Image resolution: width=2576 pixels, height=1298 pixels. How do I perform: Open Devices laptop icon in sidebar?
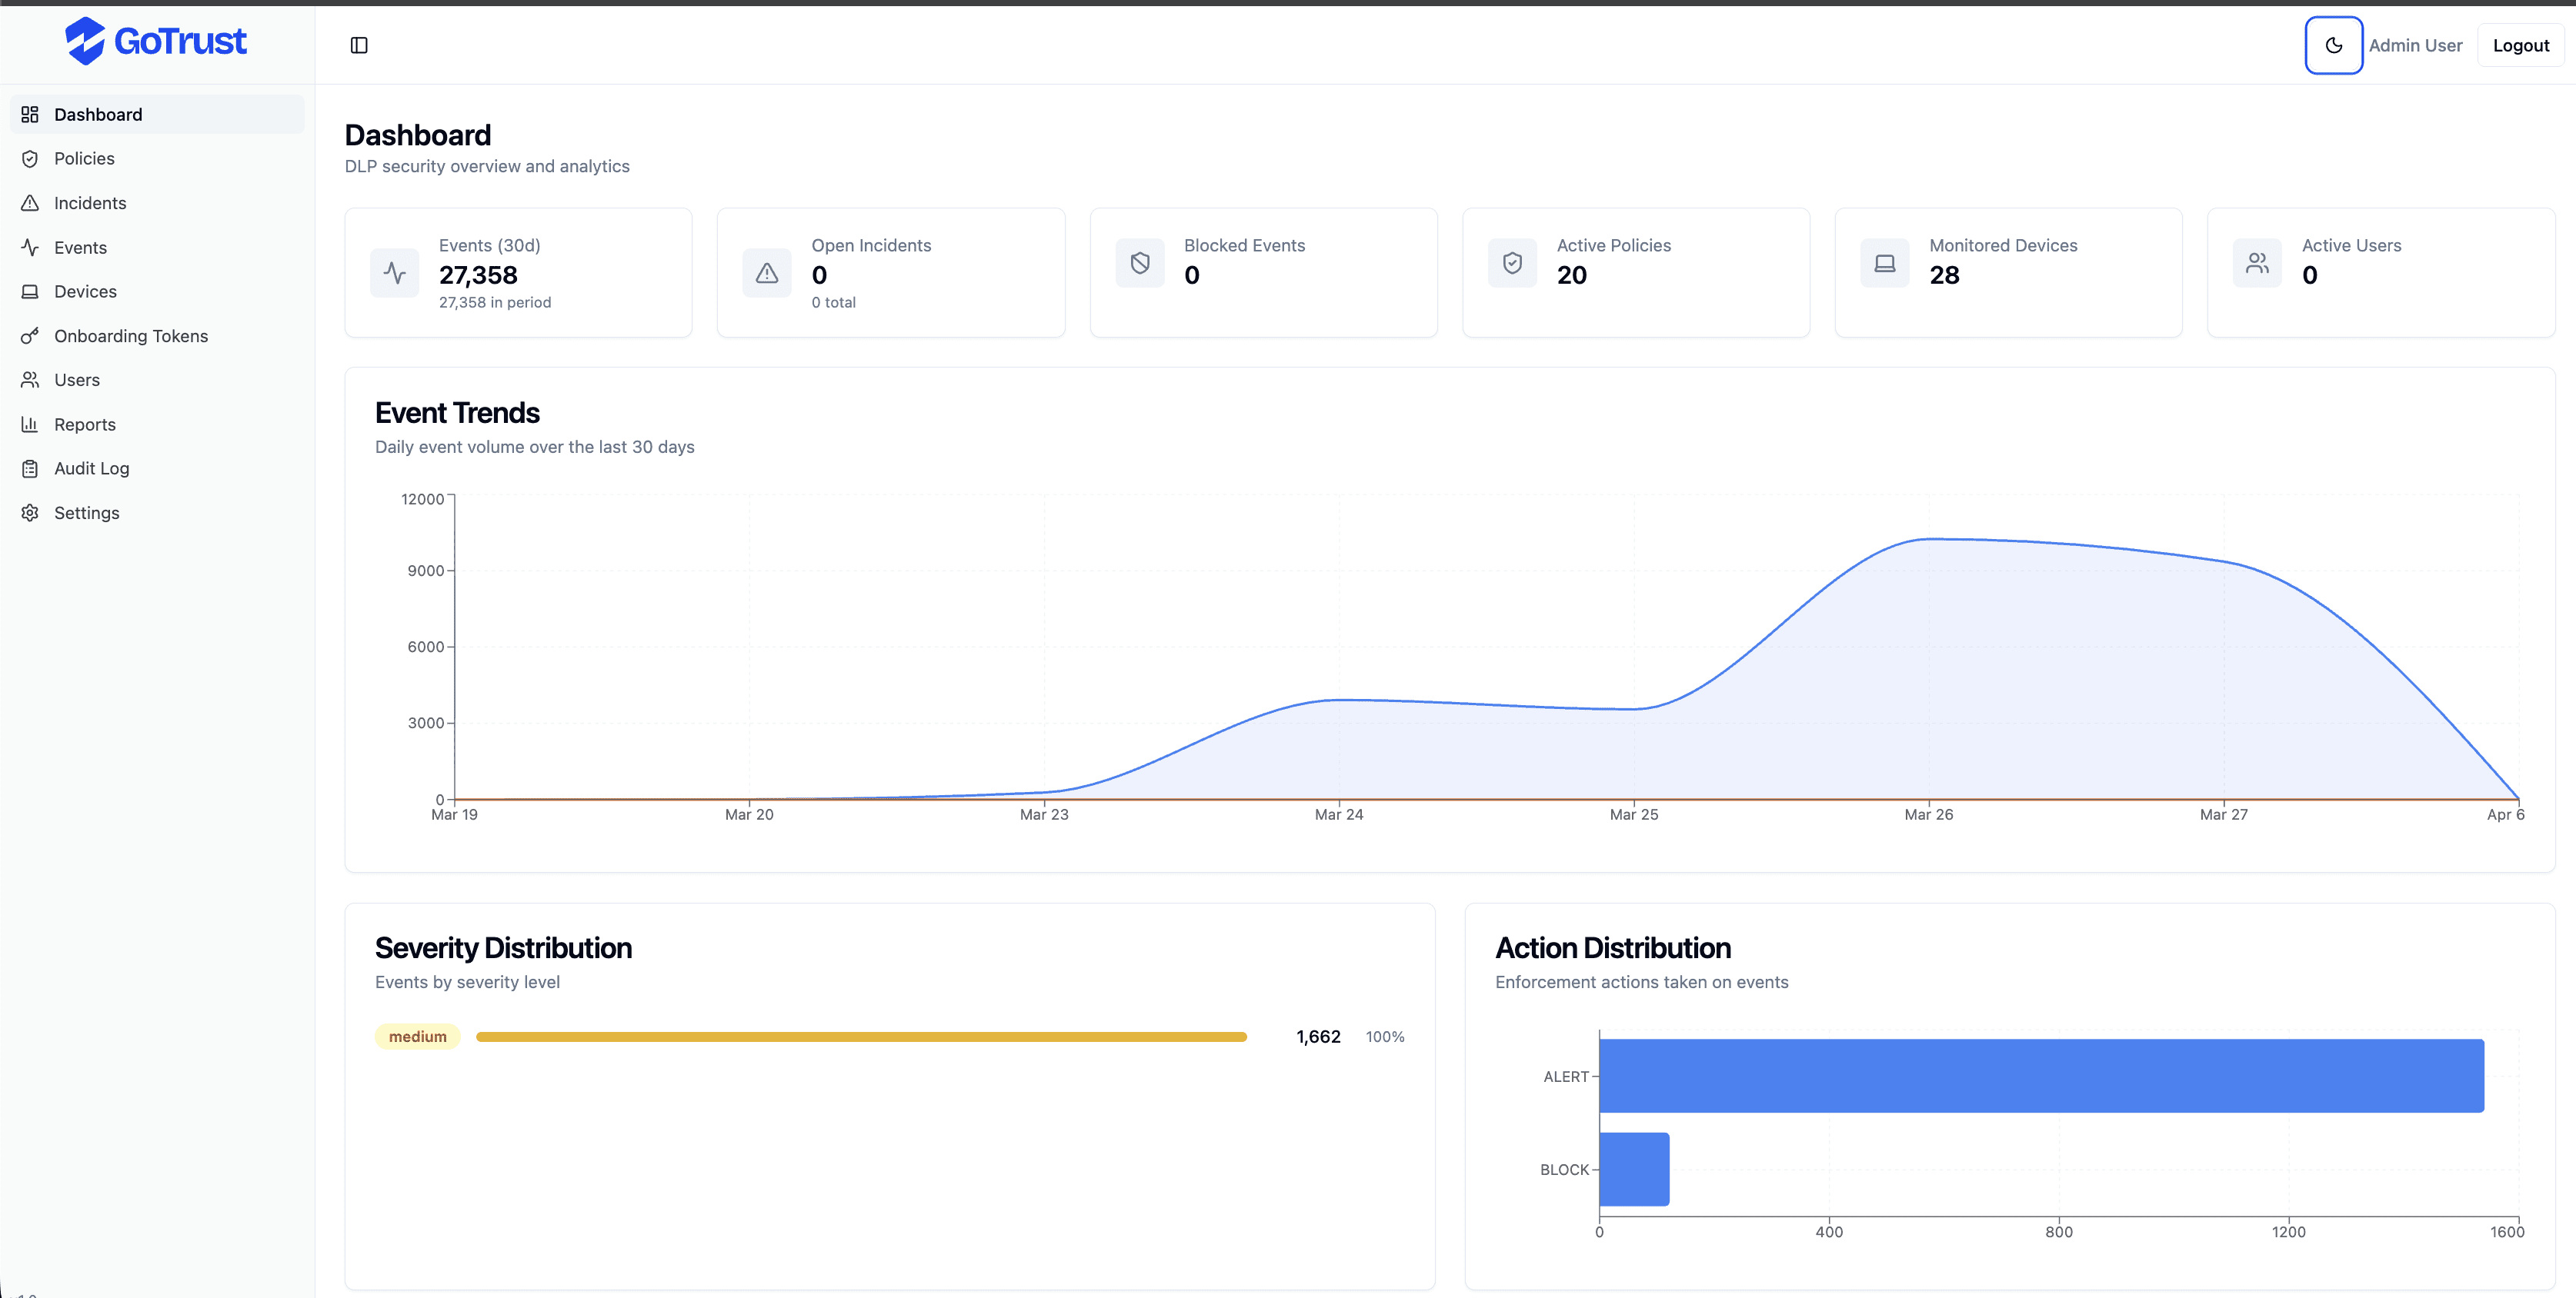coord(30,291)
